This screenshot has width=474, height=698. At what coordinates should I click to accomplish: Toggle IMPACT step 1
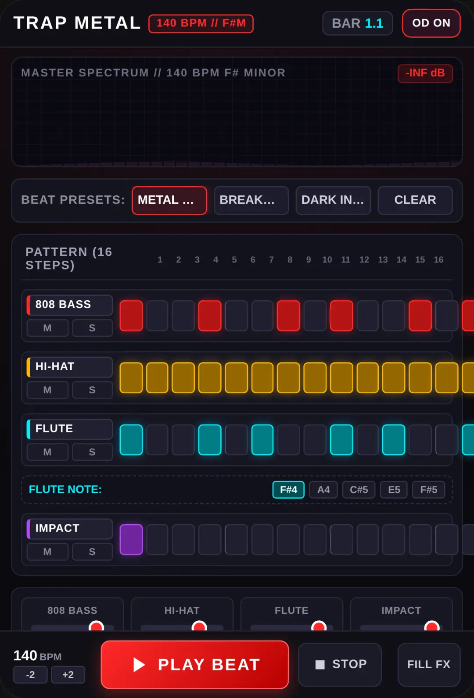pos(131,540)
